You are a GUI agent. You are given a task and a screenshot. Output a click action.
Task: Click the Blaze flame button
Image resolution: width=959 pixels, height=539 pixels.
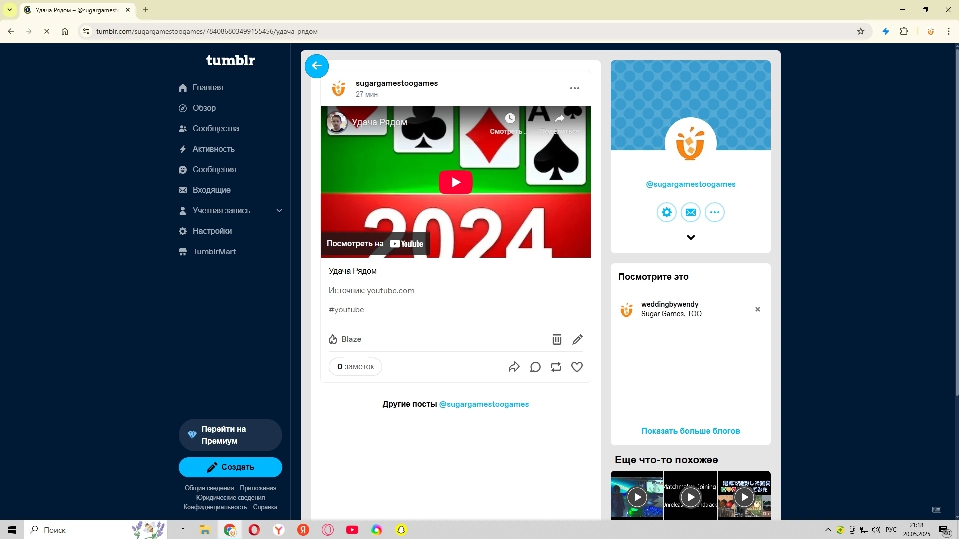coord(345,339)
